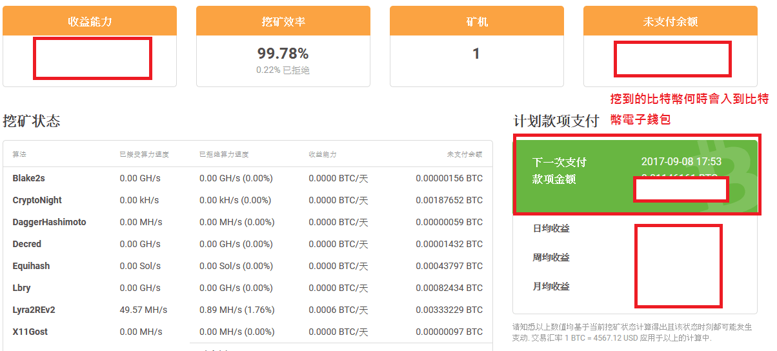Click the 0.00000156 BTC unpaid balance
Viewport: 777px width, 351px height.
tap(449, 178)
